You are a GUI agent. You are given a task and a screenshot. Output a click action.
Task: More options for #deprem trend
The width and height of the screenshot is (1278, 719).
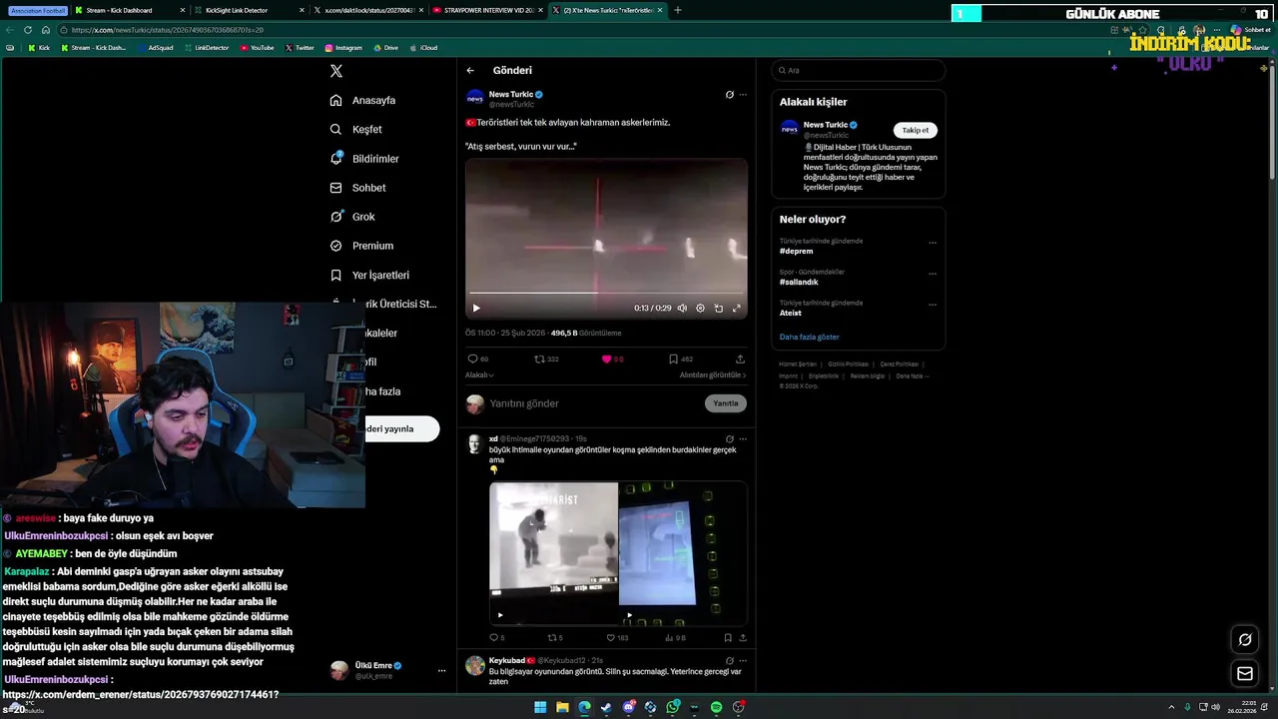[x=933, y=242]
